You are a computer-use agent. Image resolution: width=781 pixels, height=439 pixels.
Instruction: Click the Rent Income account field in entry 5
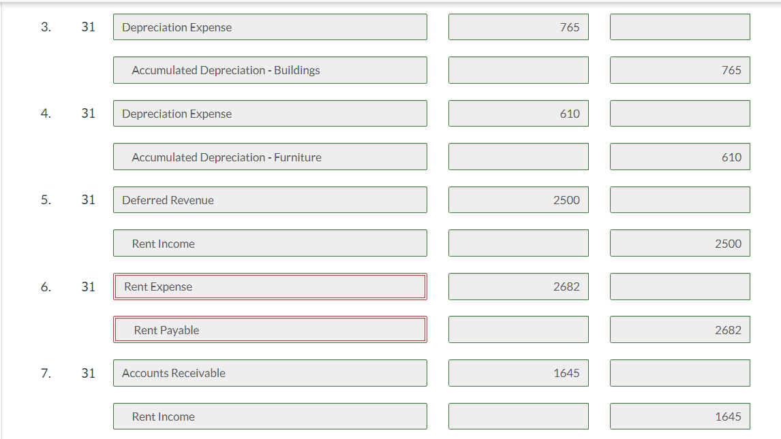coord(270,243)
